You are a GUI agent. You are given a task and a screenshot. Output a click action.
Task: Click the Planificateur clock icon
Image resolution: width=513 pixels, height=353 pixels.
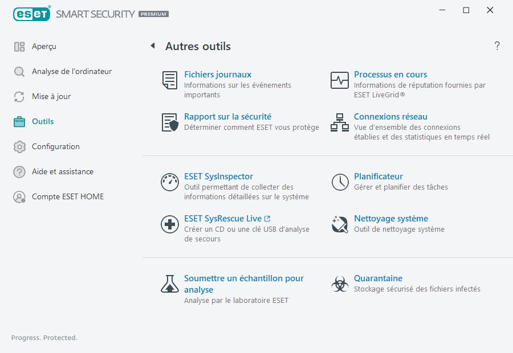coord(339,182)
